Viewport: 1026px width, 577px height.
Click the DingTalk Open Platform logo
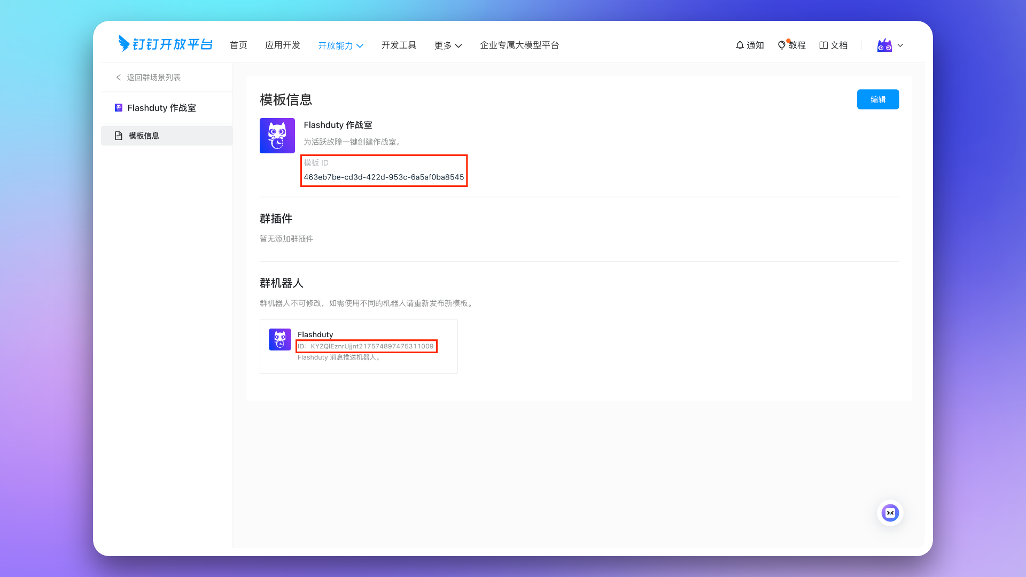(165, 44)
